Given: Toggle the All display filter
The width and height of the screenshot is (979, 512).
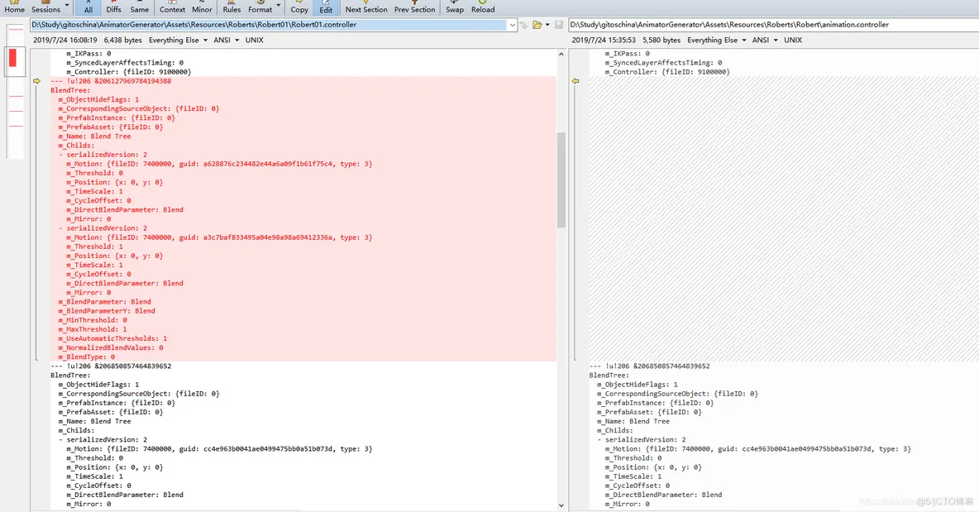Looking at the screenshot, I should coord(88,7).
